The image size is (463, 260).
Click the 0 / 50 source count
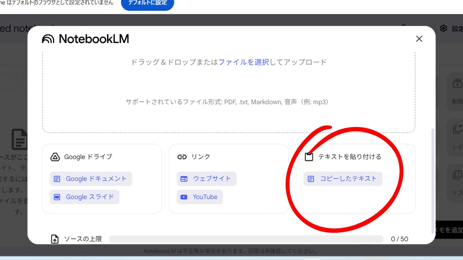click(399, 239)
